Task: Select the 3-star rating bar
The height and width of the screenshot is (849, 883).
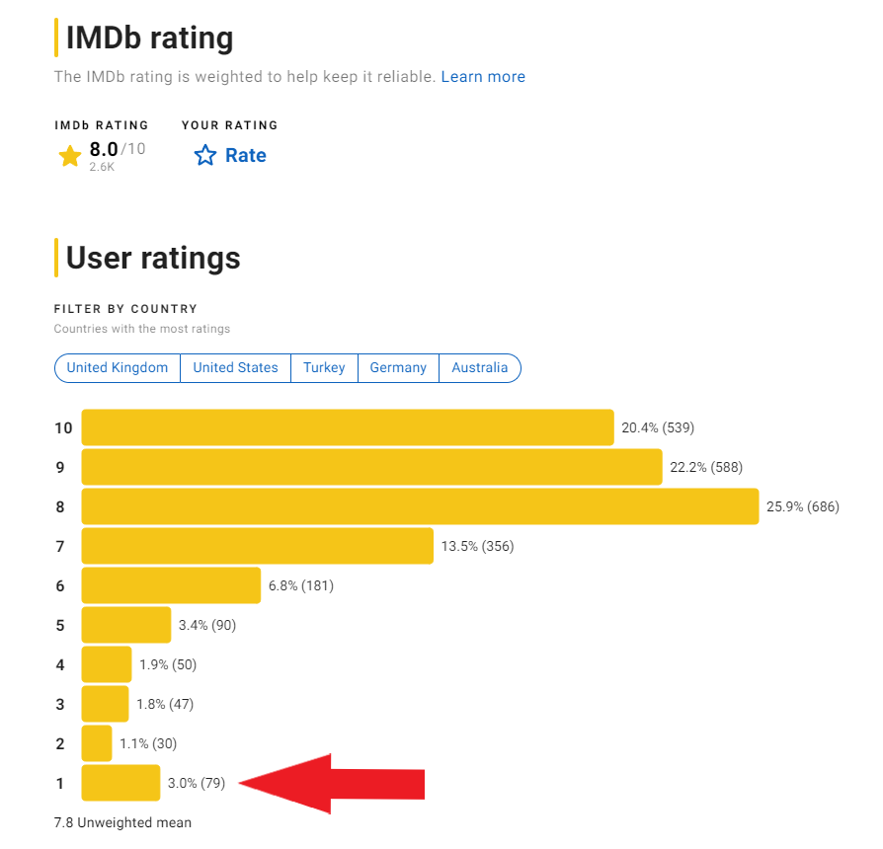Action: [x=105, y=704]
